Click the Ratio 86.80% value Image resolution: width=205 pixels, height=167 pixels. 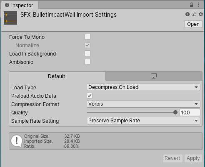click(71, 146)
